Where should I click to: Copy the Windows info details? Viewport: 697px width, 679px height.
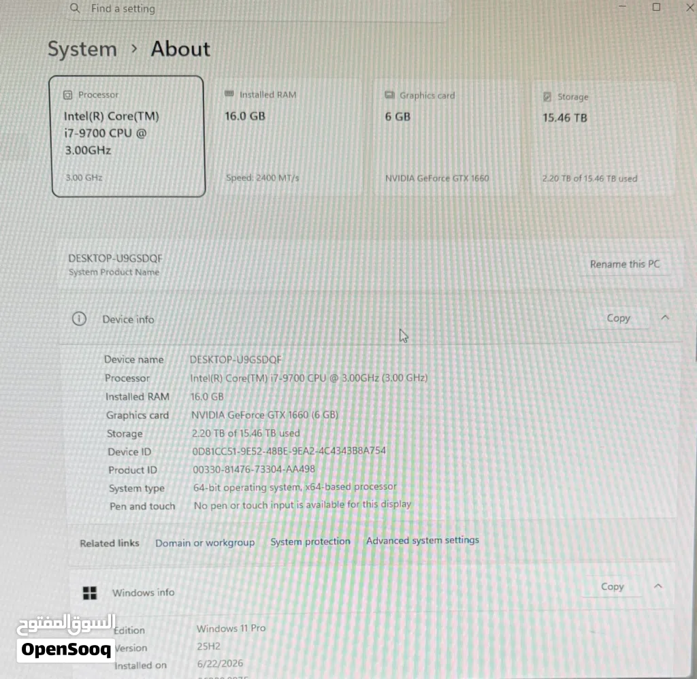coord(613,586)
